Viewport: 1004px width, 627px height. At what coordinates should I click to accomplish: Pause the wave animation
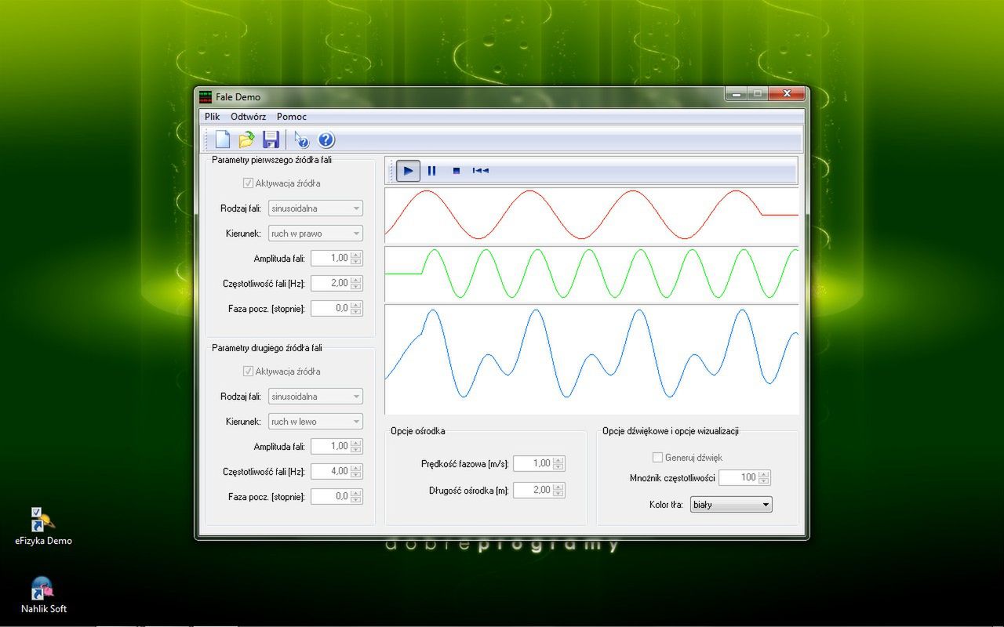click(431, 170)
